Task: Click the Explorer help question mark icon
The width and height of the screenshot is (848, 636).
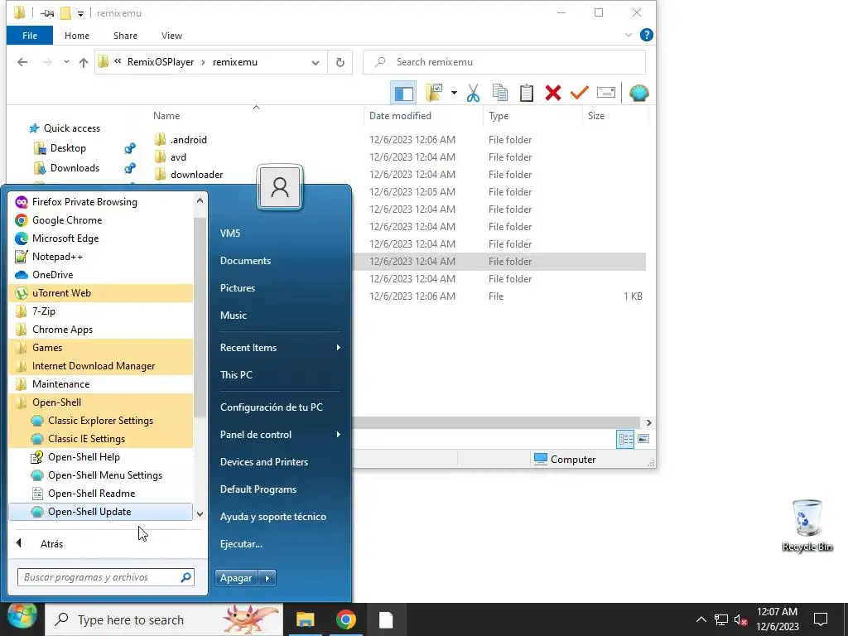Action: [x=646, y=35]
